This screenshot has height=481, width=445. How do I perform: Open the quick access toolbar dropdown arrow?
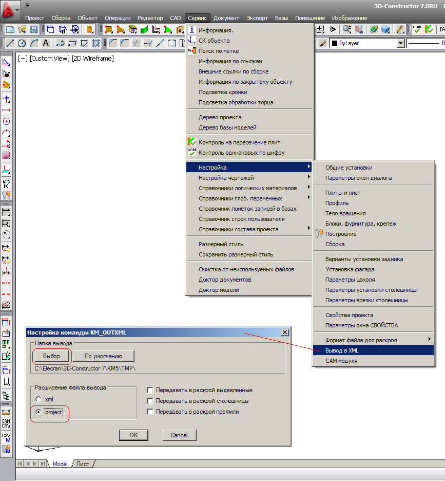coord(27,5)
